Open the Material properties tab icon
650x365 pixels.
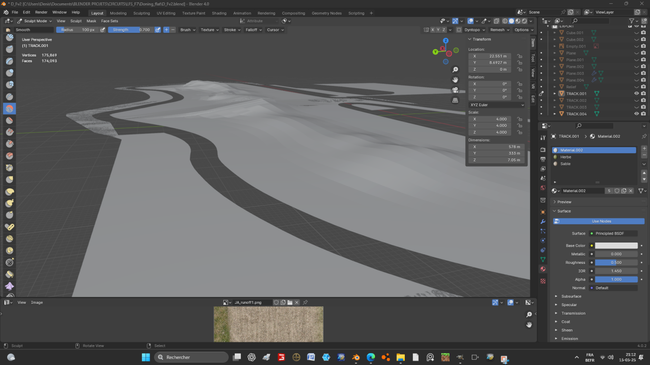pyautogui.click(x=543, y=269)
